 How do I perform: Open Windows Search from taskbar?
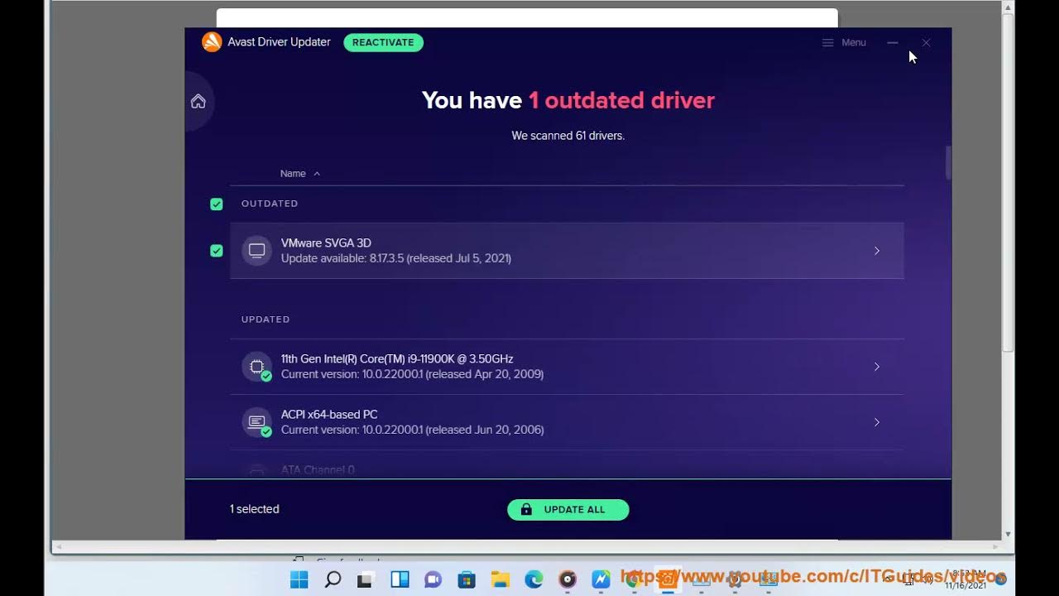click(x=333, y=579)
